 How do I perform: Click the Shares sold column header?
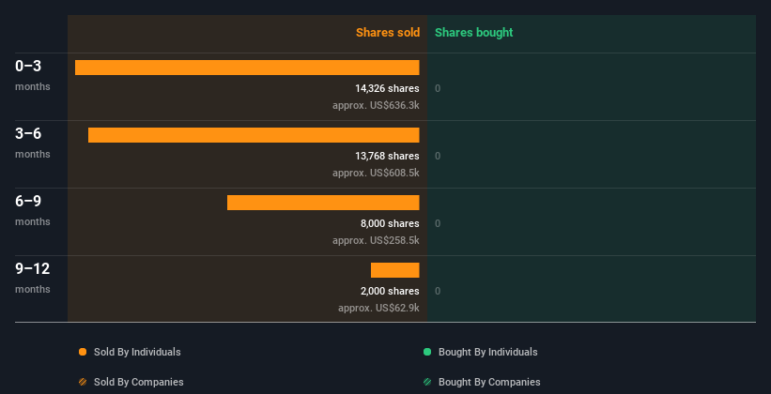click(388, 33)
